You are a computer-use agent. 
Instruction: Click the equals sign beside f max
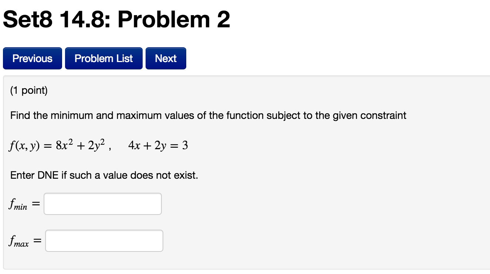pos(37,241)
